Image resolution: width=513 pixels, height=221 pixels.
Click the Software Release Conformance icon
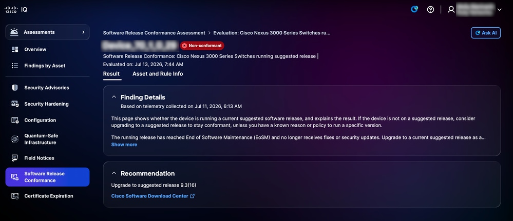[x=15, y=177]
